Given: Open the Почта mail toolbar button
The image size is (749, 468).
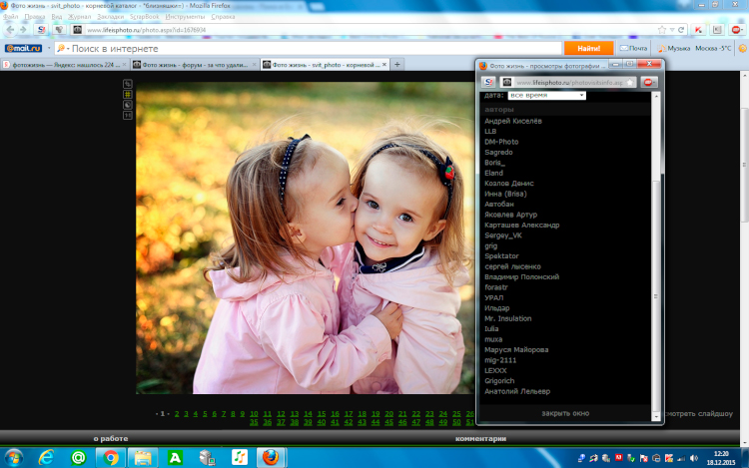Looking at the screenshot, I should pos(633,47).
